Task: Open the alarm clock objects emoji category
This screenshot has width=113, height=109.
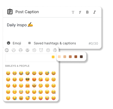Action: (41, 50)
